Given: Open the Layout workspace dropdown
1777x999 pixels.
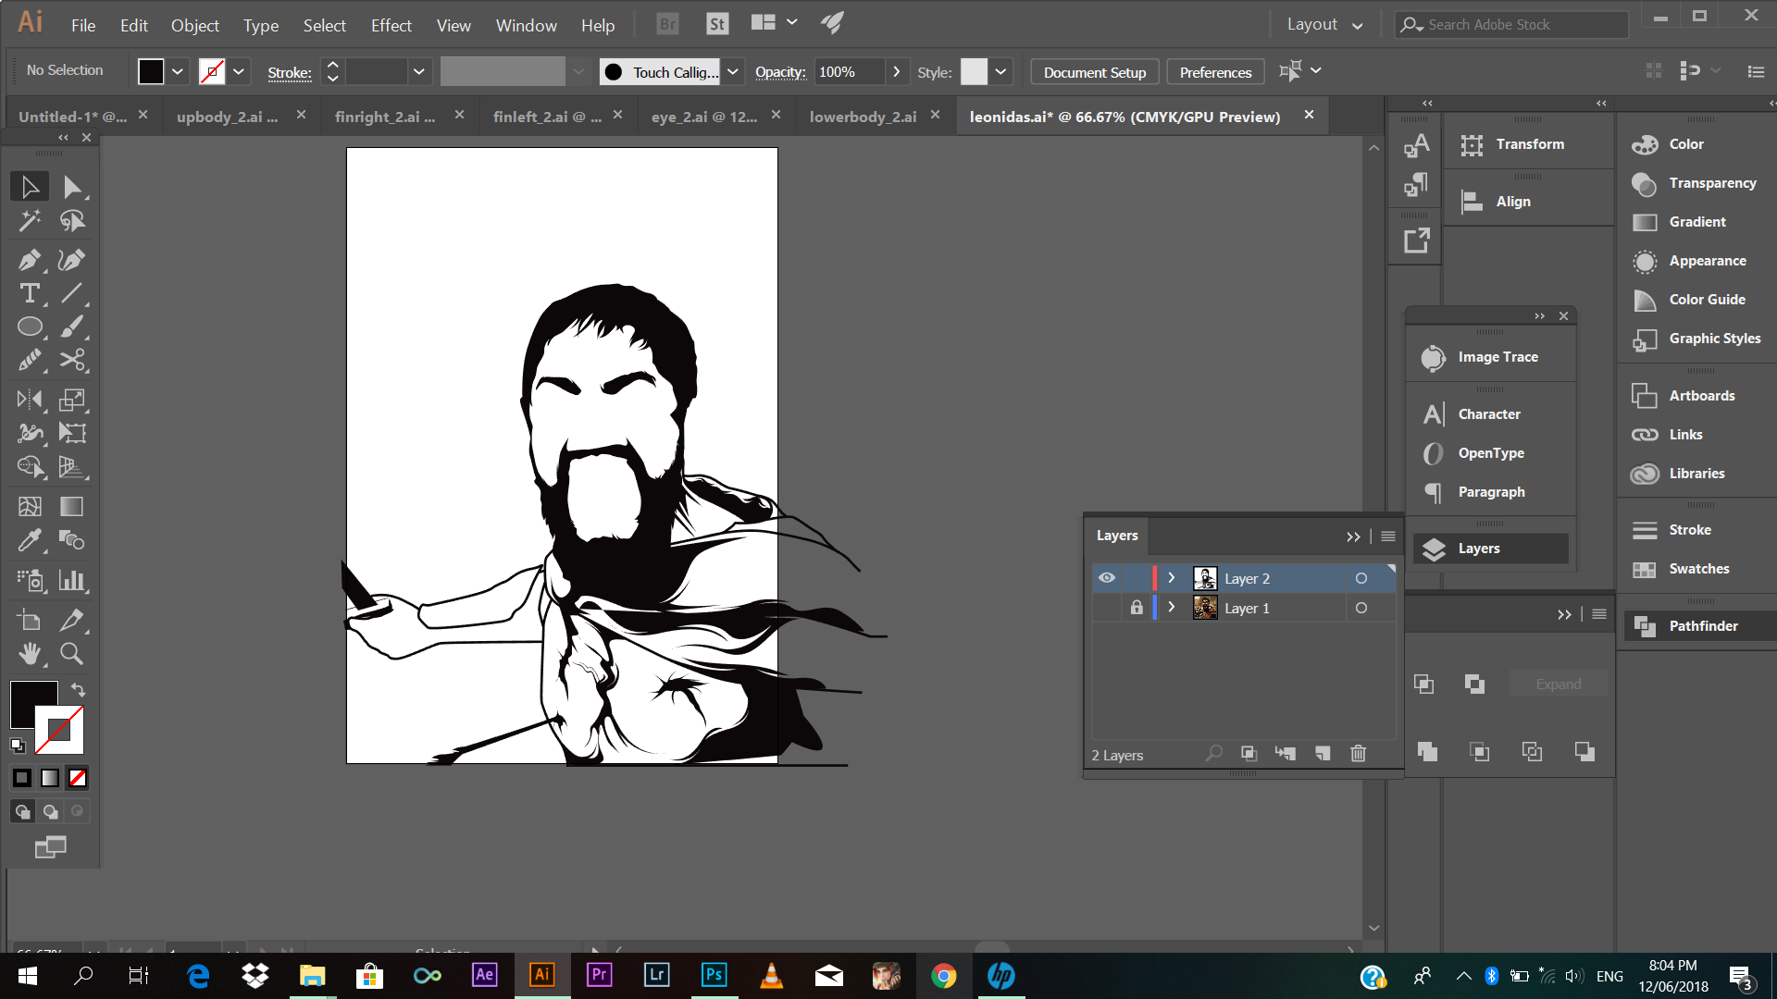Looking at the screenshot, I should [1324, 25].
